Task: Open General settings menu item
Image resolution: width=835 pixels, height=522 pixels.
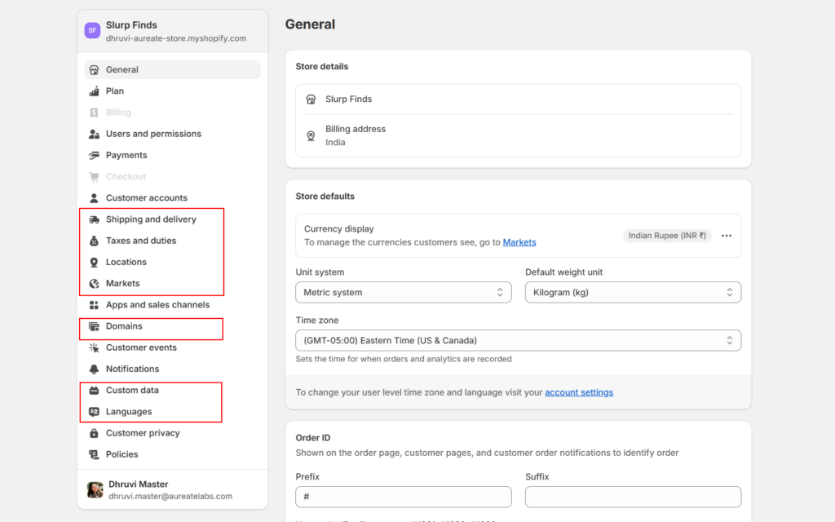Action: [173, 70]
